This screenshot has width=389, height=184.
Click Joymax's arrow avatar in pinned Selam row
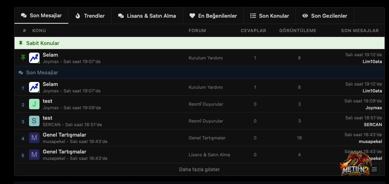(34, 58)
